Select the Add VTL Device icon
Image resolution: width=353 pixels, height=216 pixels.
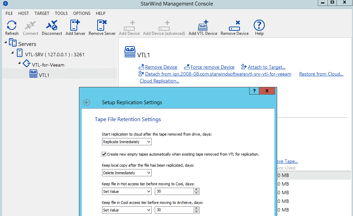pyautogui.click(x=203, y=27)
